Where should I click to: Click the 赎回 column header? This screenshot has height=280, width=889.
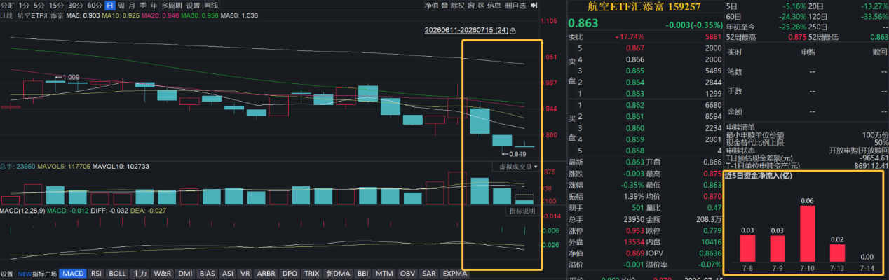[x=880, y=52]
